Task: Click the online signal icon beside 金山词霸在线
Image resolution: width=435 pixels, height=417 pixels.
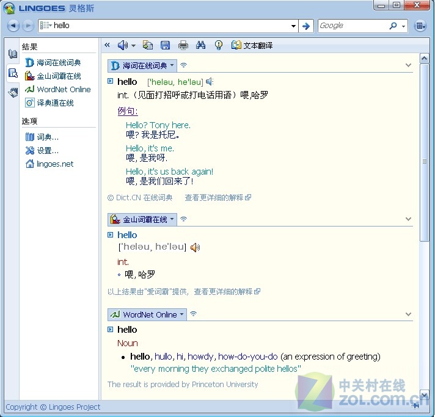Action: click(183, 219)
